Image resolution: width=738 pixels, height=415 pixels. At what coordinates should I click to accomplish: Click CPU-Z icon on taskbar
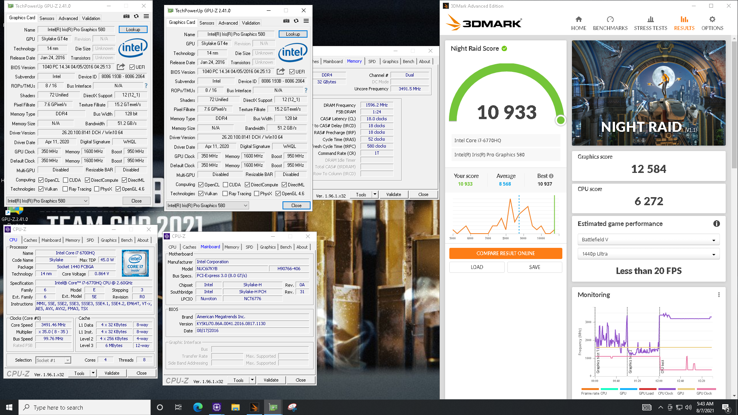pyautogui.click(x=216, y=407)
